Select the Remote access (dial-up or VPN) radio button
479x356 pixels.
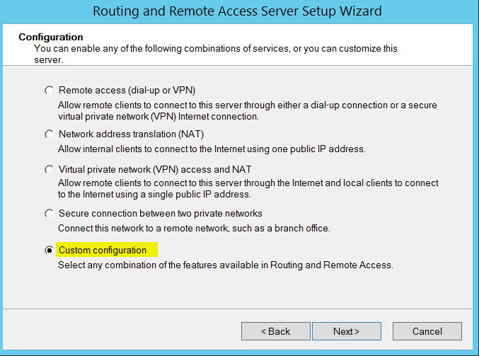click(x=49, y=91)
